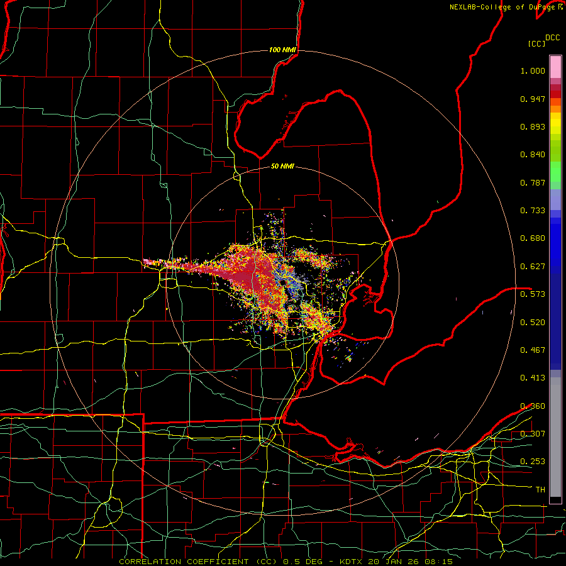Click the '100 NMI' range ring label
The height and width of the screenshot is (566, 566).
point(282,50)
